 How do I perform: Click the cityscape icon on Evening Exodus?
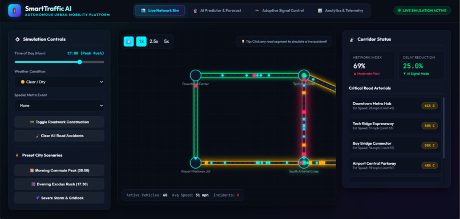[x=33, y=184]
